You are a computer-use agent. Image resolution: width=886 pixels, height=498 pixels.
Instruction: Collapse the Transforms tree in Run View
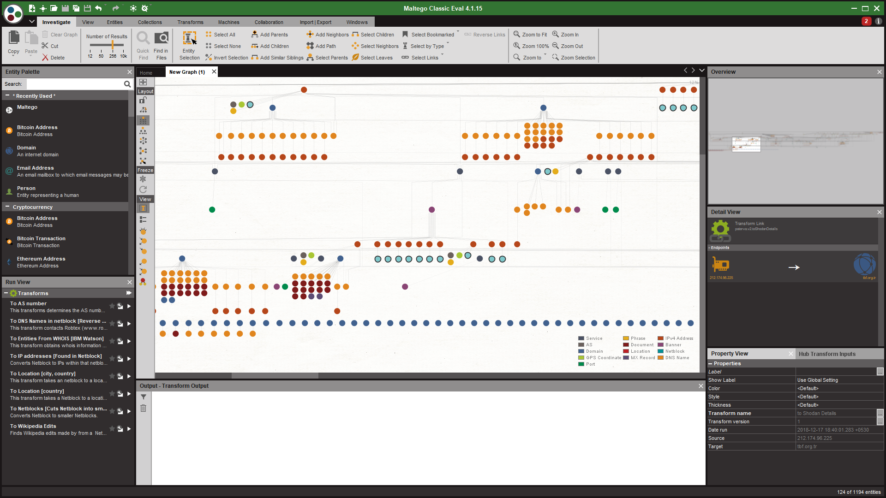[x=6, y=293]
